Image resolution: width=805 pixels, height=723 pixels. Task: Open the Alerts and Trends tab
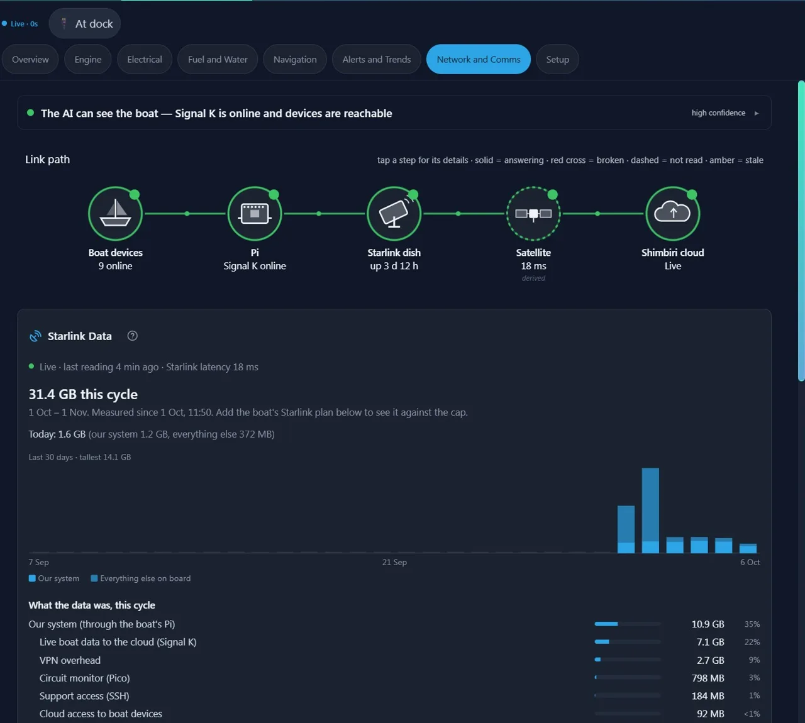click(377, 59)
